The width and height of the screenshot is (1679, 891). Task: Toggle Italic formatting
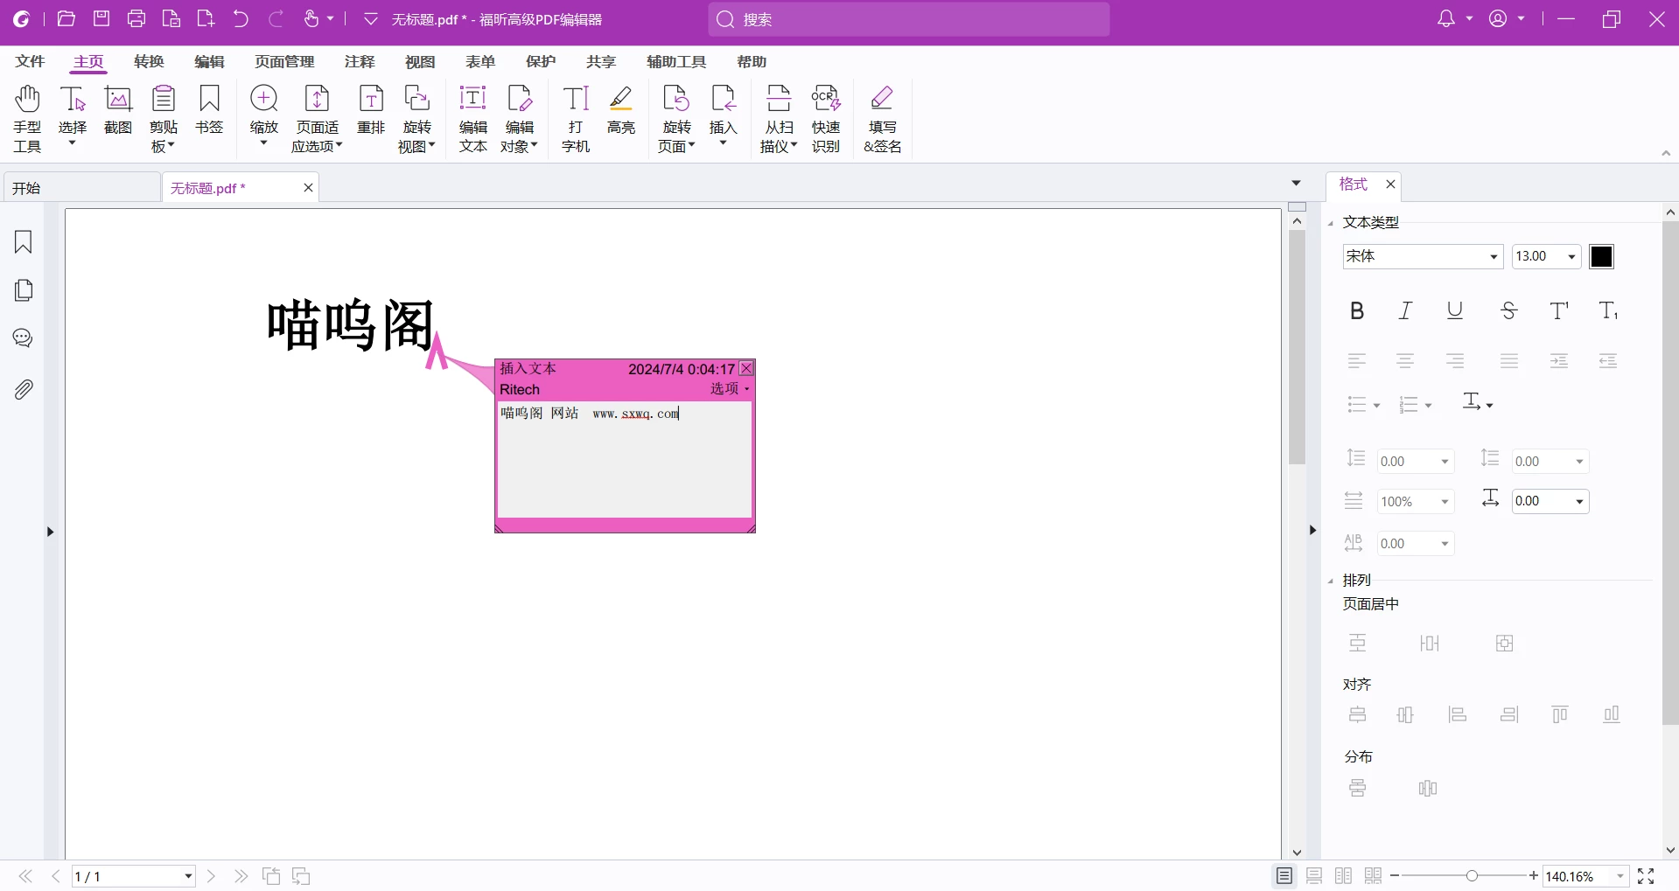click(1406, 310)
